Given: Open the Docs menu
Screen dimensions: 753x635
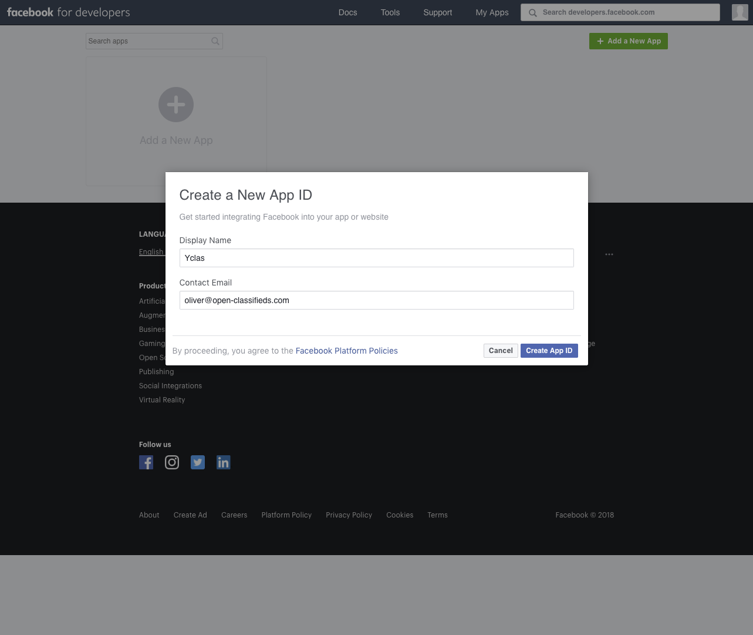Looking at the screenshot, I should pos(348,12).
